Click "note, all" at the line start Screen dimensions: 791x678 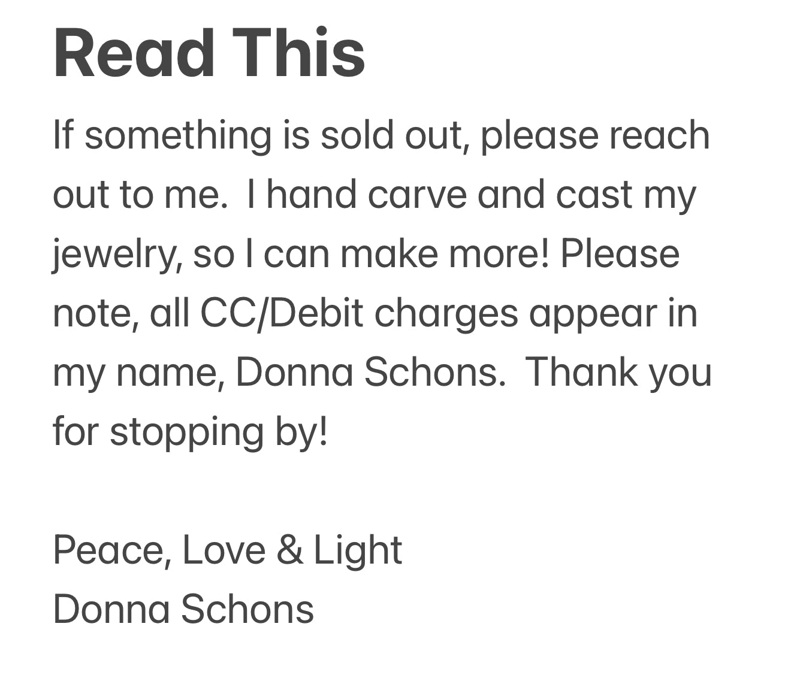click(x=121, y=313)
